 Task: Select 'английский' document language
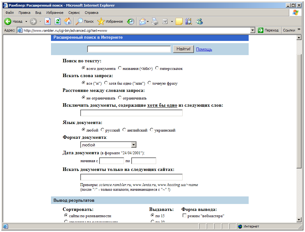point(124,130)
